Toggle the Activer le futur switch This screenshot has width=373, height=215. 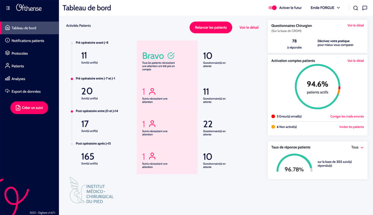coord(272,8)
